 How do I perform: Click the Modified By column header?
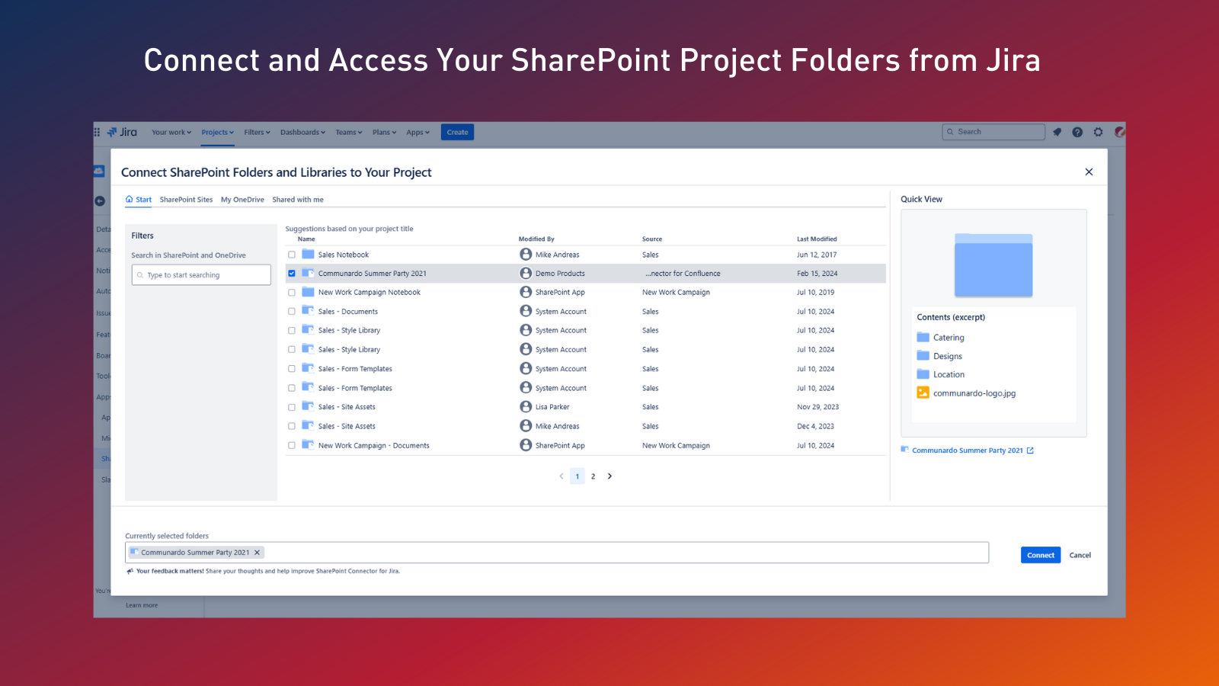(x=536, y=239)
